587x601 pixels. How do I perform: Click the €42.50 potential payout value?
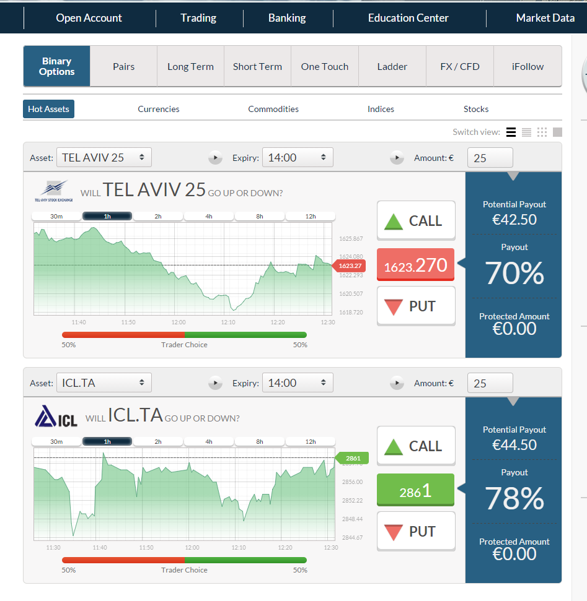[514, 220]
